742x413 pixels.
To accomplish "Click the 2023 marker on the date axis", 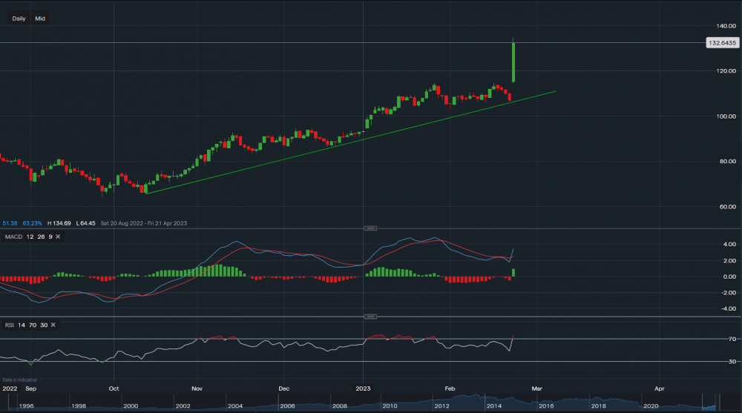I will (364, 387).
